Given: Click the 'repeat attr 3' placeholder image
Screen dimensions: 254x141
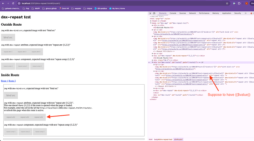Looking at the screenshot, I should tap(36, 52).
